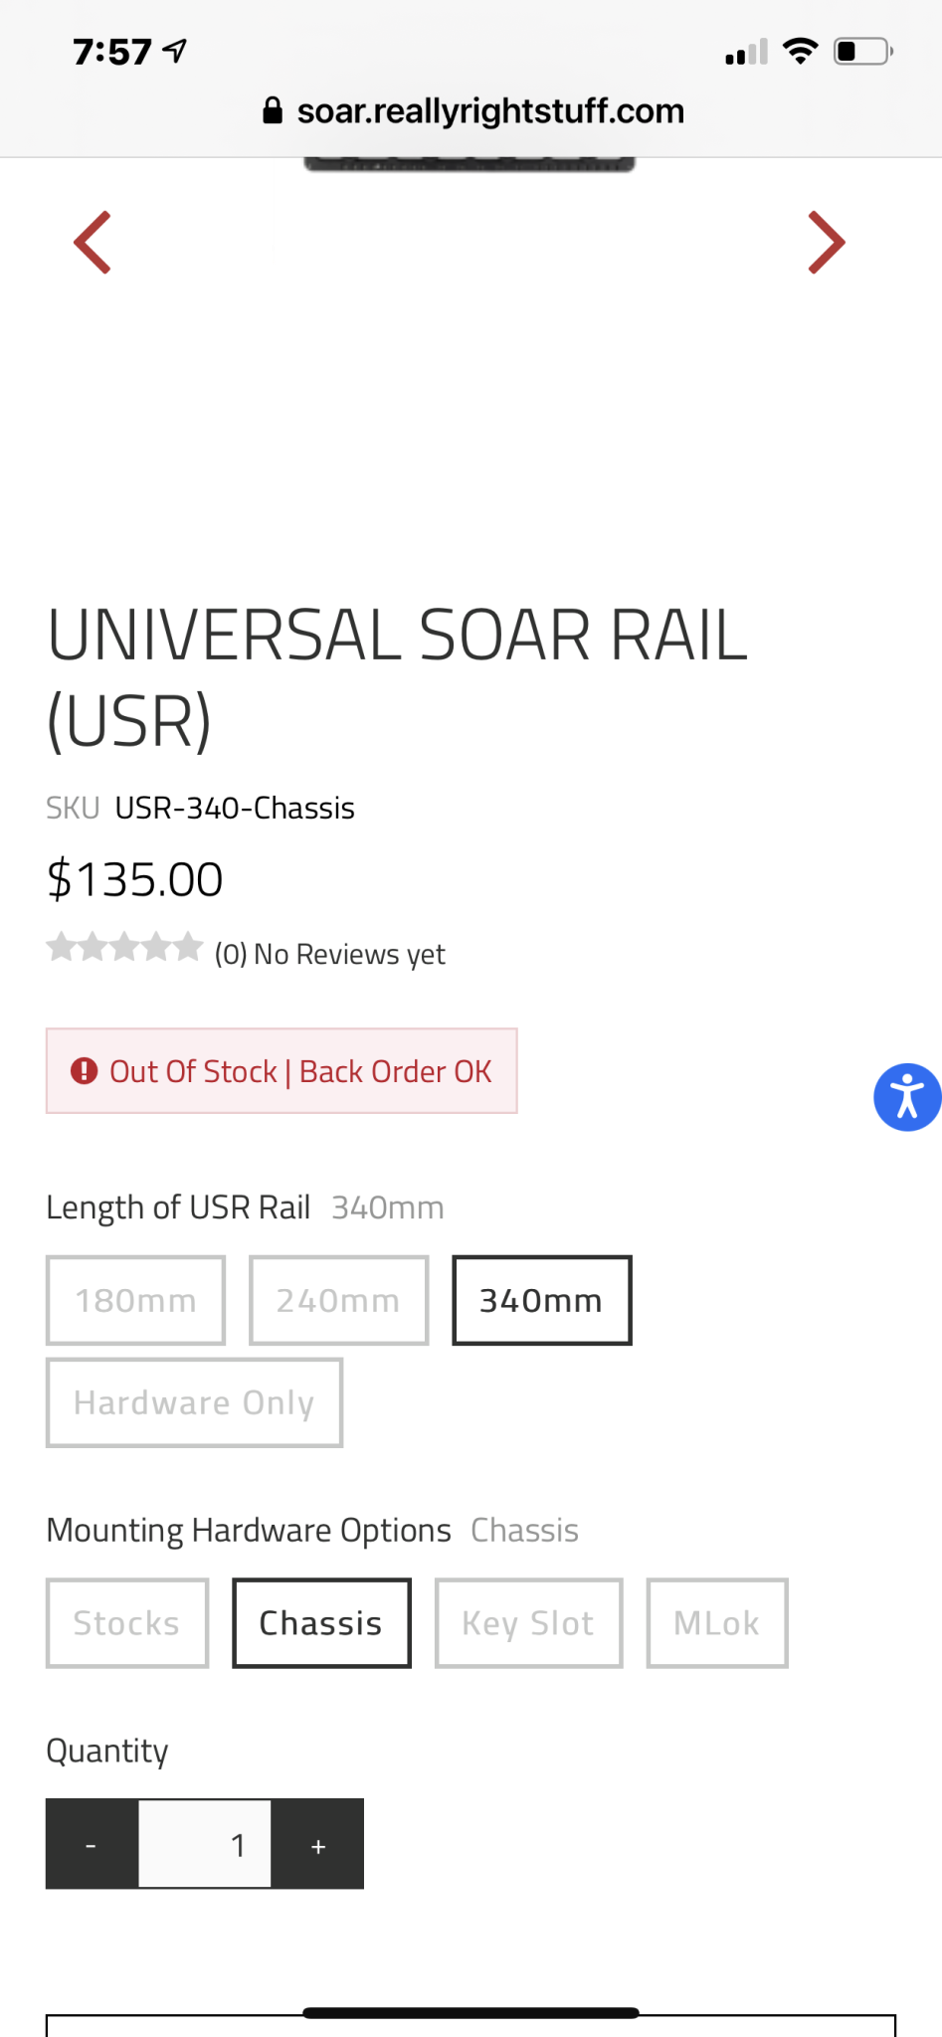The image size is (942, 2037).
Task: Select the 240mm rail length
Action: [x=339, y=1301]
